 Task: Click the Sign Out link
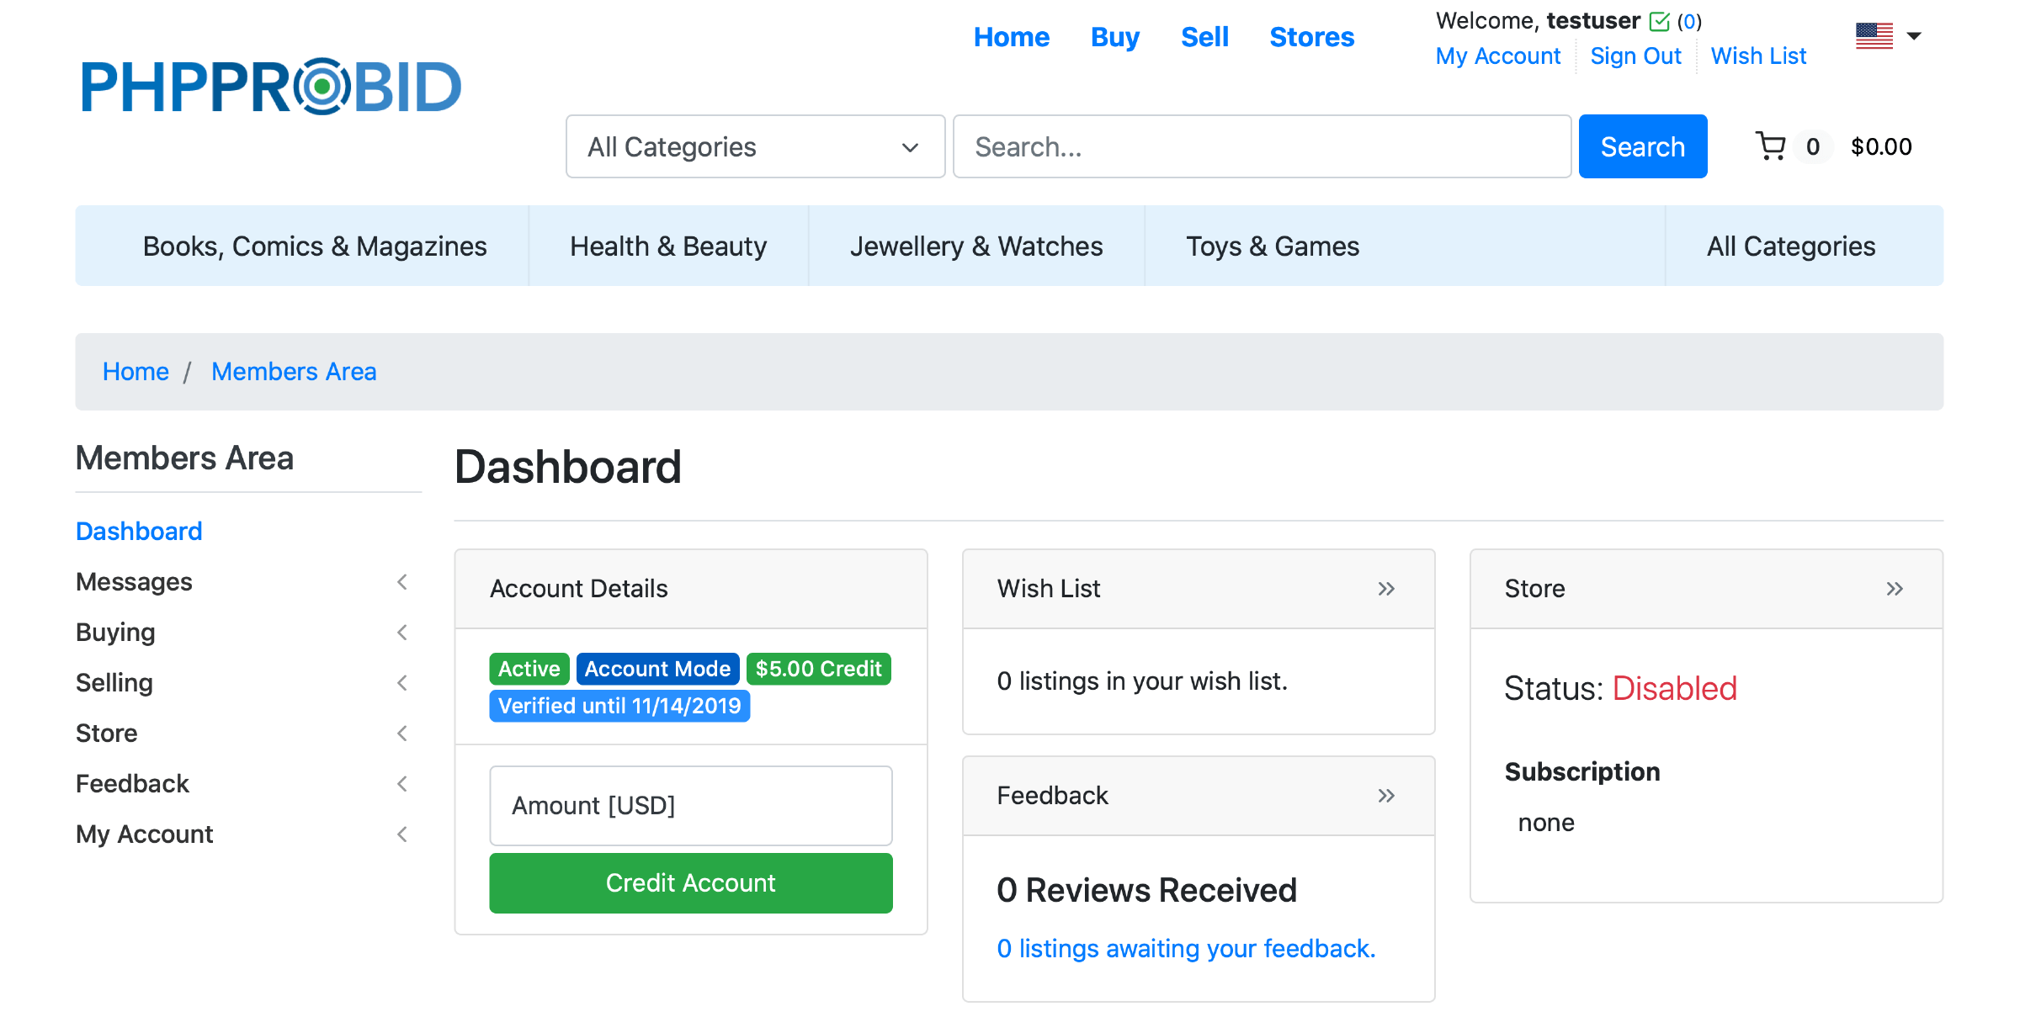(1635, 56)
